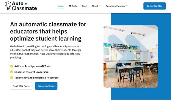Expand the About dropdown chevron
Viewport: 171px width, 108px height.
(100, 6)
